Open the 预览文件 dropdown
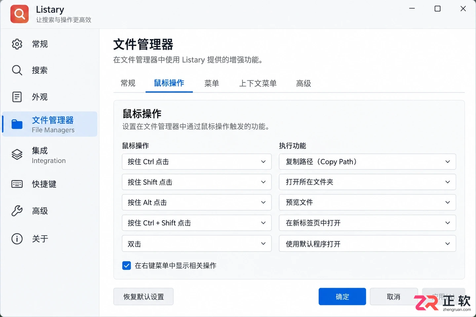 pos(367,202)
